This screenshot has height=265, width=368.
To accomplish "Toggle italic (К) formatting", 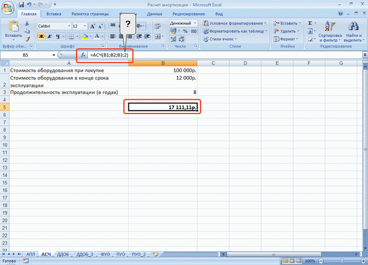I will [49, 36].
